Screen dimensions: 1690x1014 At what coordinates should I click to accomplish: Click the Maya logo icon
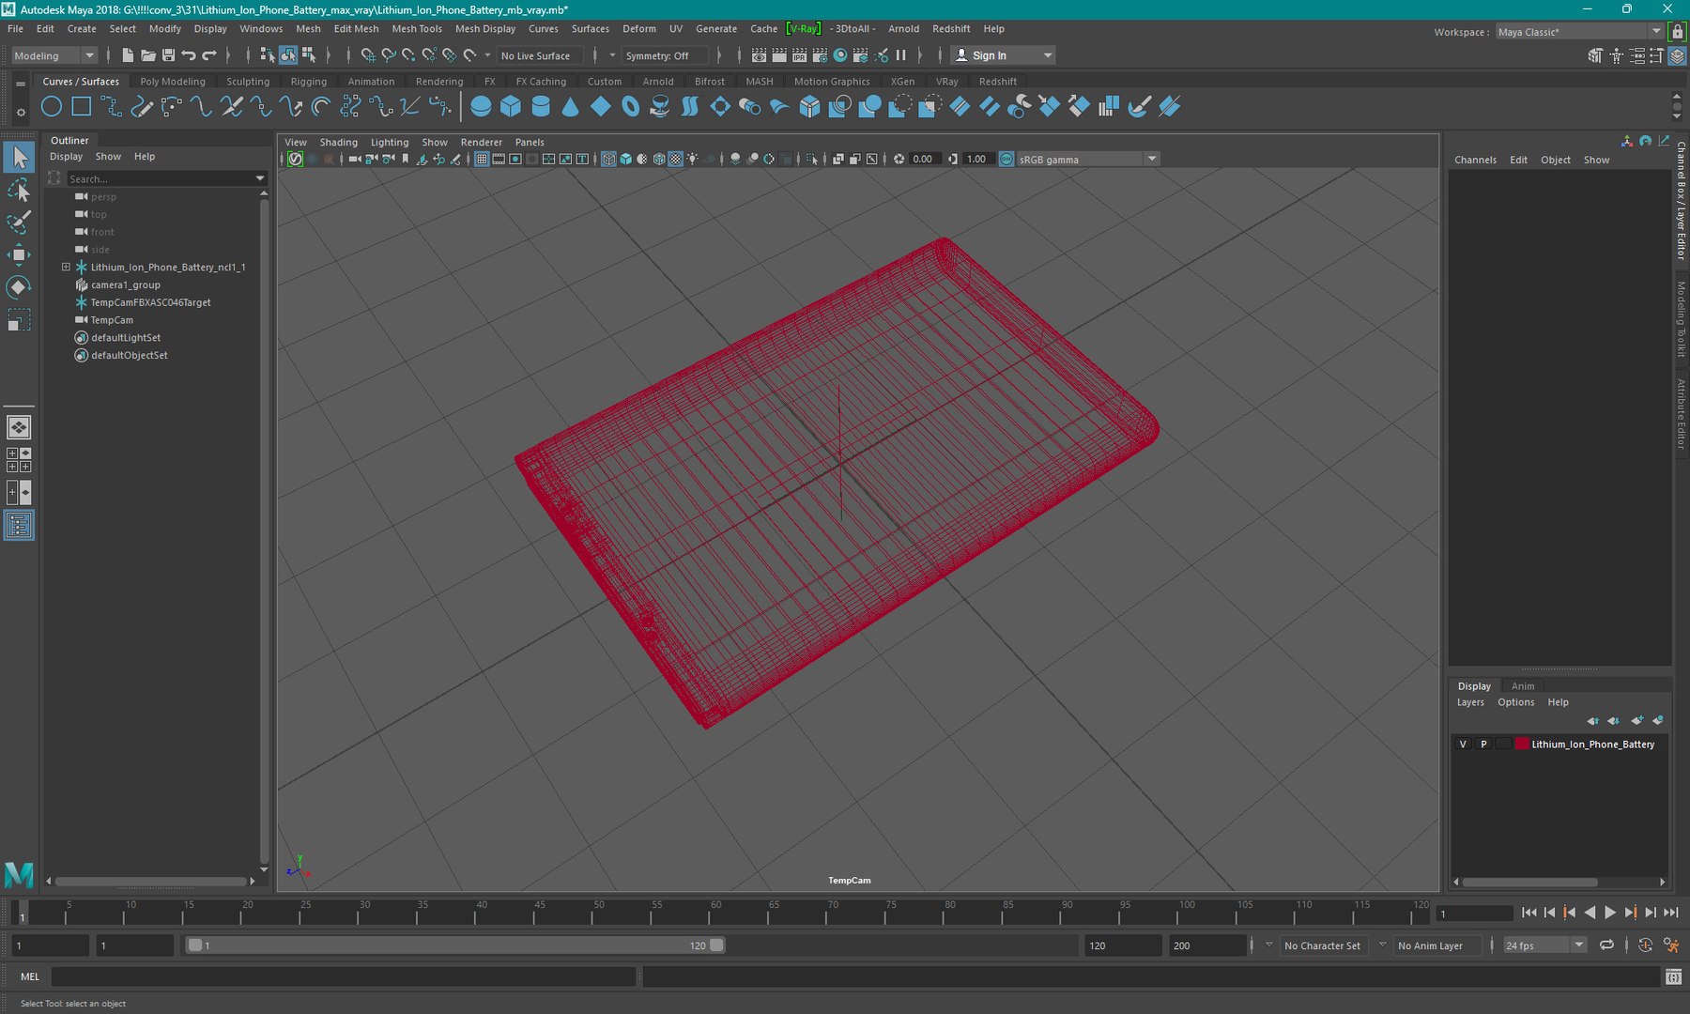pyautogui.click(x=19, y=875)
